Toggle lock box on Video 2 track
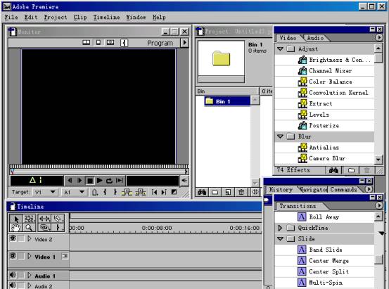 point(21,238)
